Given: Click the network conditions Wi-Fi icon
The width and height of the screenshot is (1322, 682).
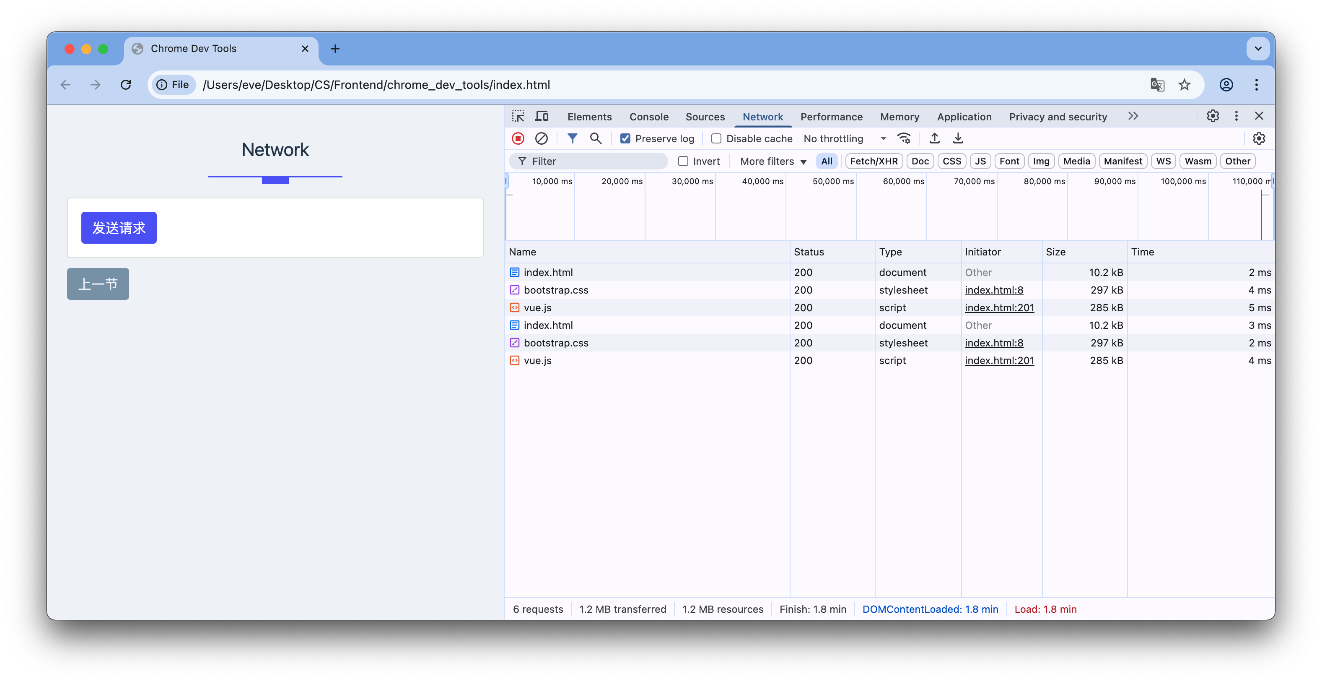Looking at the screenshot, I should coord(904,138).
